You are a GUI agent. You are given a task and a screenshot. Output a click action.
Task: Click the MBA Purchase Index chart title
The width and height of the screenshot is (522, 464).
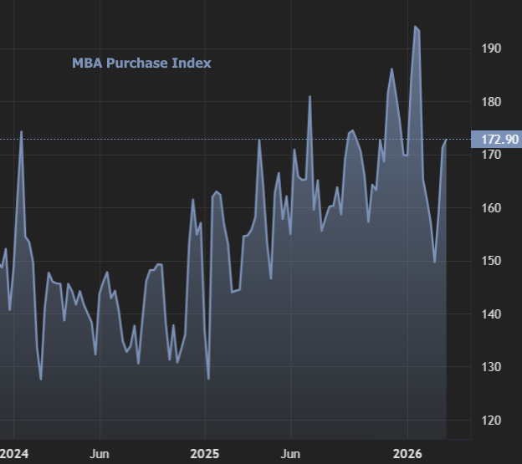coord(141,64)
